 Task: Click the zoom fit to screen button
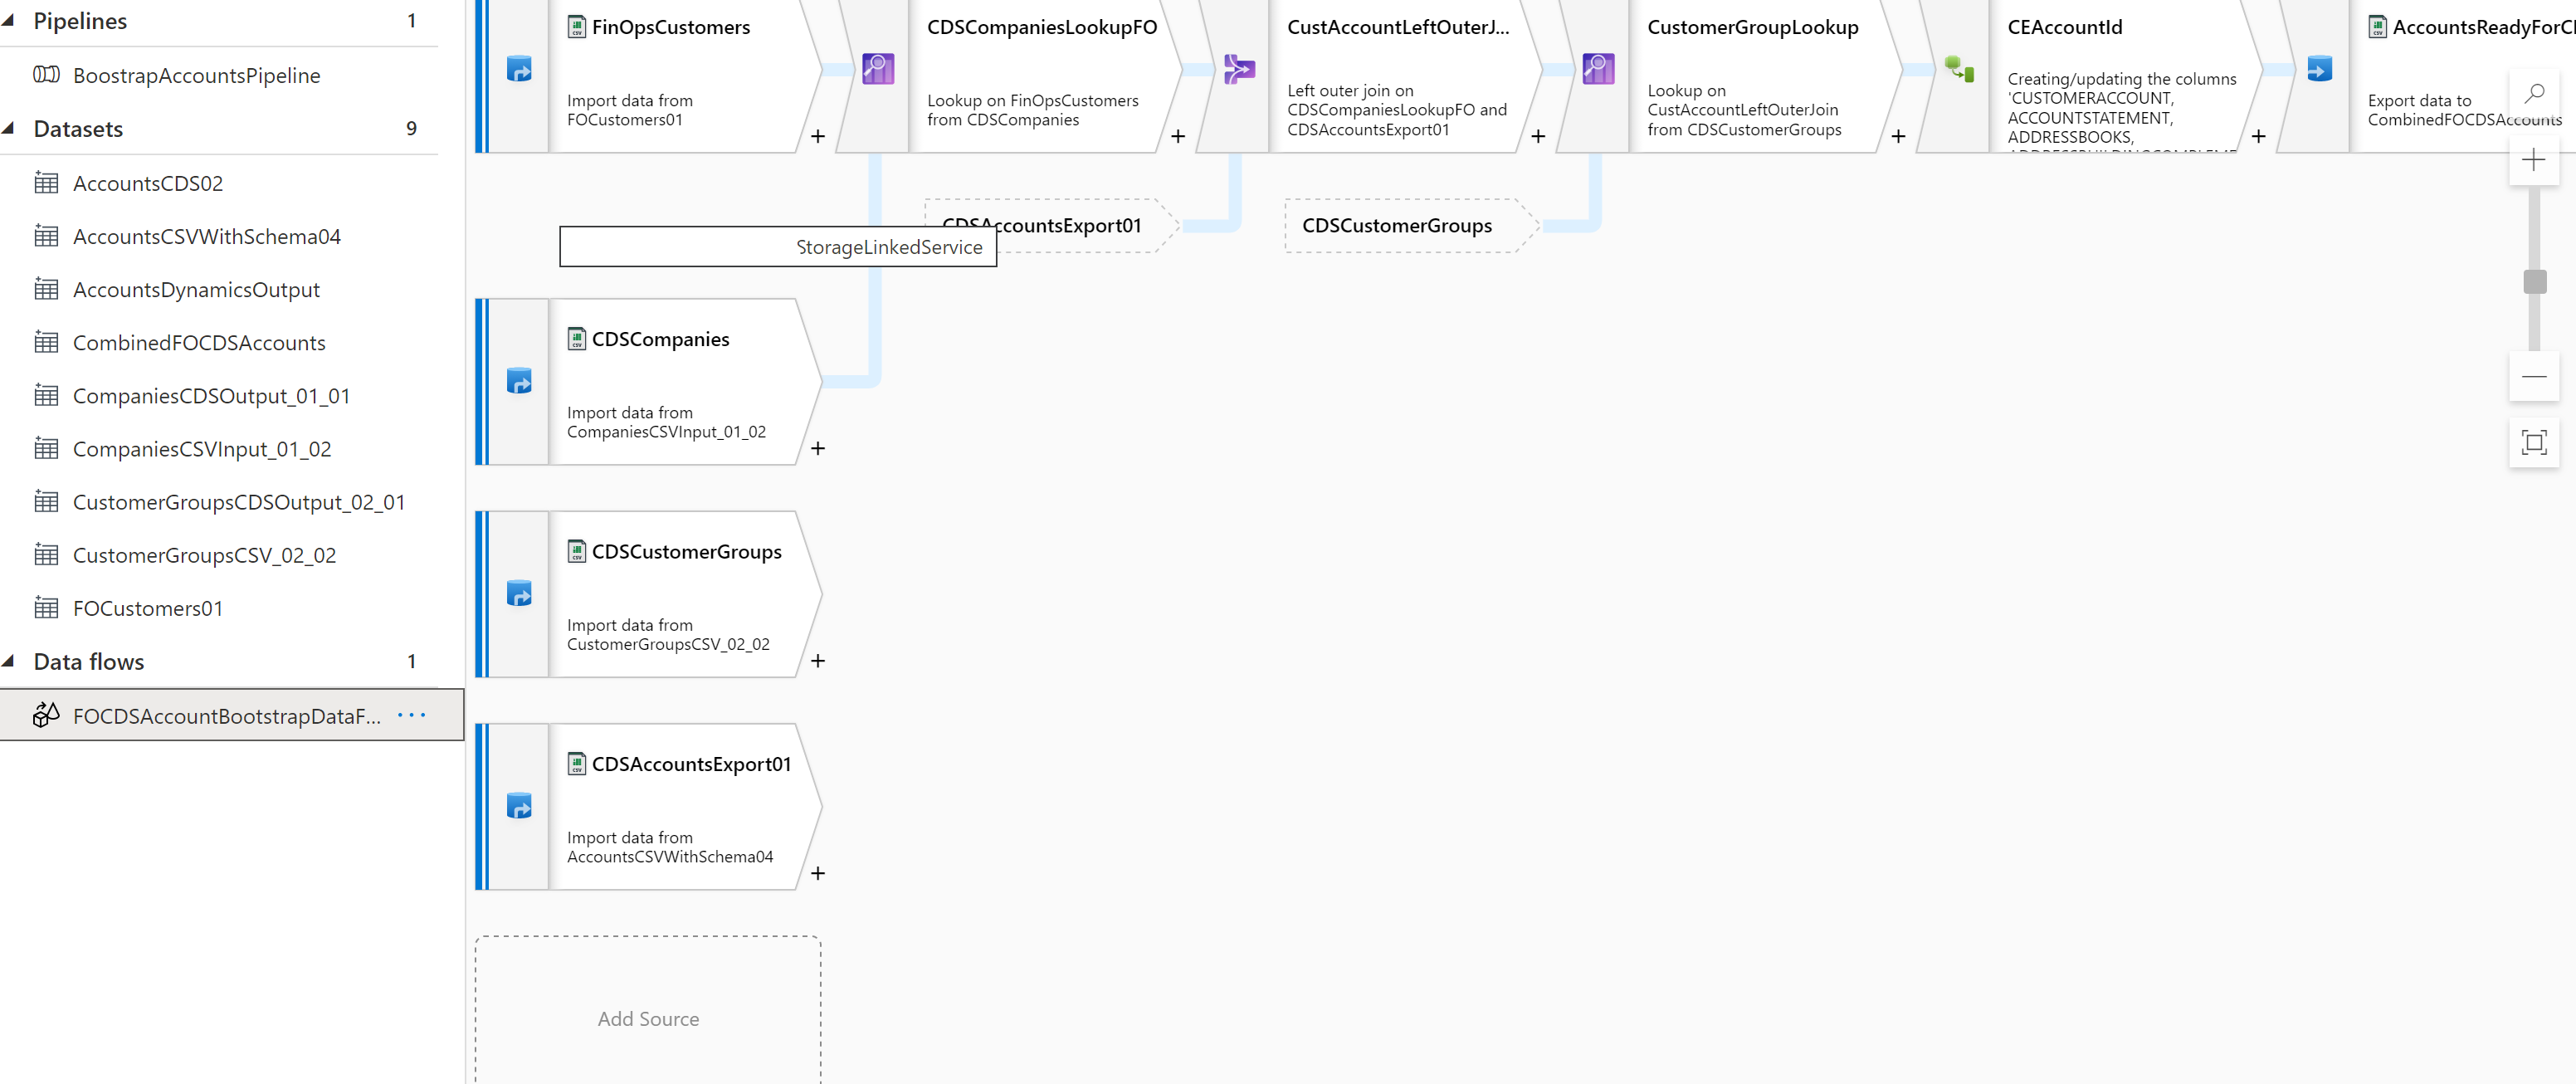click(x=2536, y=440)
